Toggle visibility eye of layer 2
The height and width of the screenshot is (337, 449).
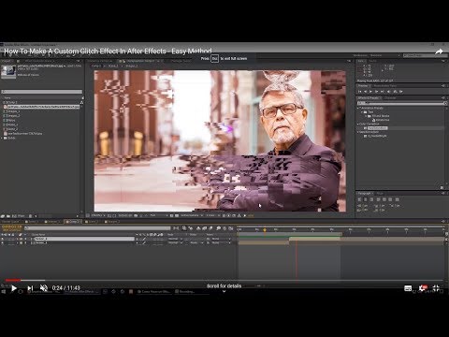coord(3,242)
